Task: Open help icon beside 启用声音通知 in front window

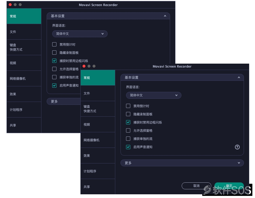Action: (237, 147)
